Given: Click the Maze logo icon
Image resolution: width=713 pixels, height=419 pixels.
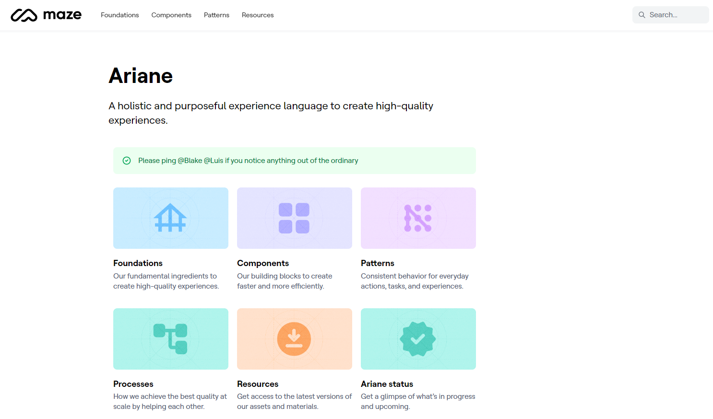Looking at the screenshot, I should pyautogui.click(x=24, y=15).
